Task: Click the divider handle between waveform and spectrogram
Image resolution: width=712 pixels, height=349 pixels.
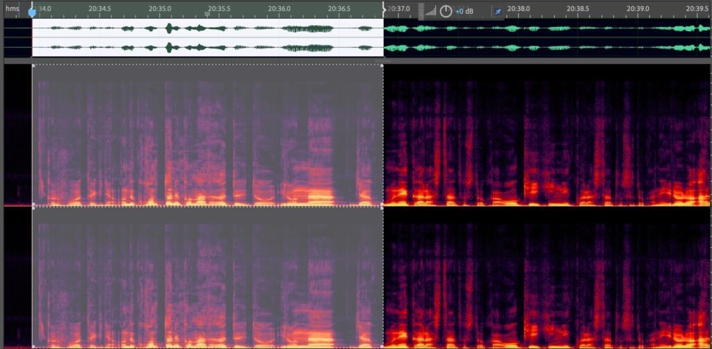Action: pyautogui.click(x=382, y=60)
